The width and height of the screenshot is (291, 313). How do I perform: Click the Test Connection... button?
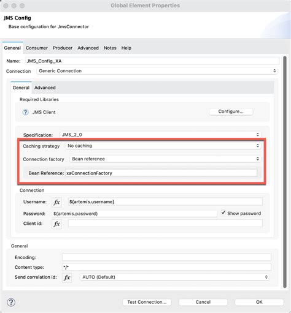pyautogui.click(x=147, y=302)
